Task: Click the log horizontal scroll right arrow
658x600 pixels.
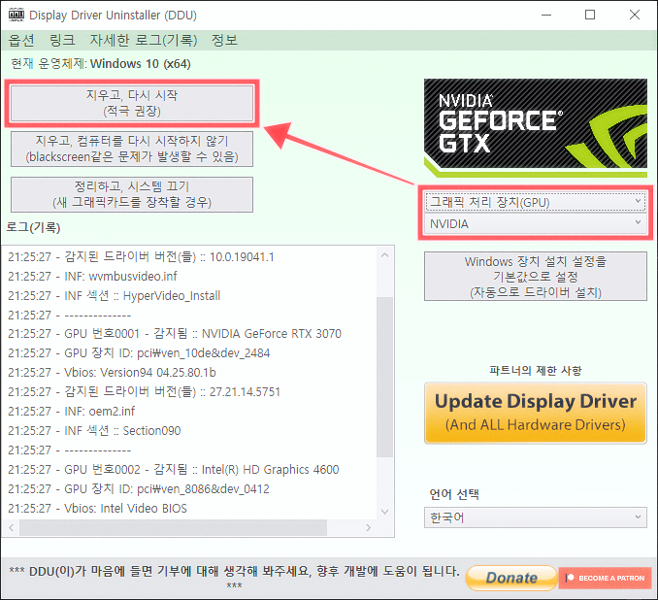Action: coord(368,527)
